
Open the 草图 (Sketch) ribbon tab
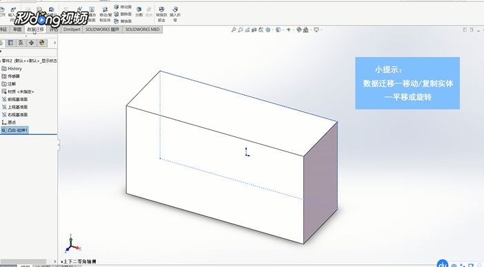click(17, 30)
